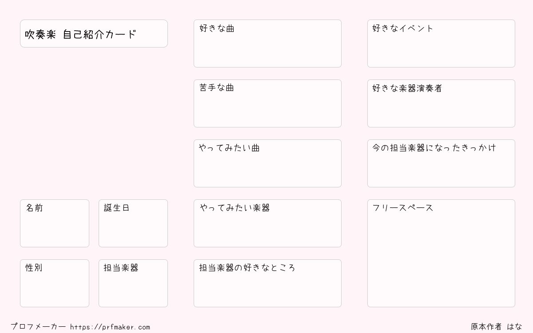533x333 pixels.
Task: Click the フリースペース label text
Action: [x=403, y=208]
